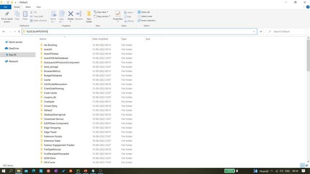Click Copy path in Clipboard group
The image size is (310, 174).
tap(37, 16)
